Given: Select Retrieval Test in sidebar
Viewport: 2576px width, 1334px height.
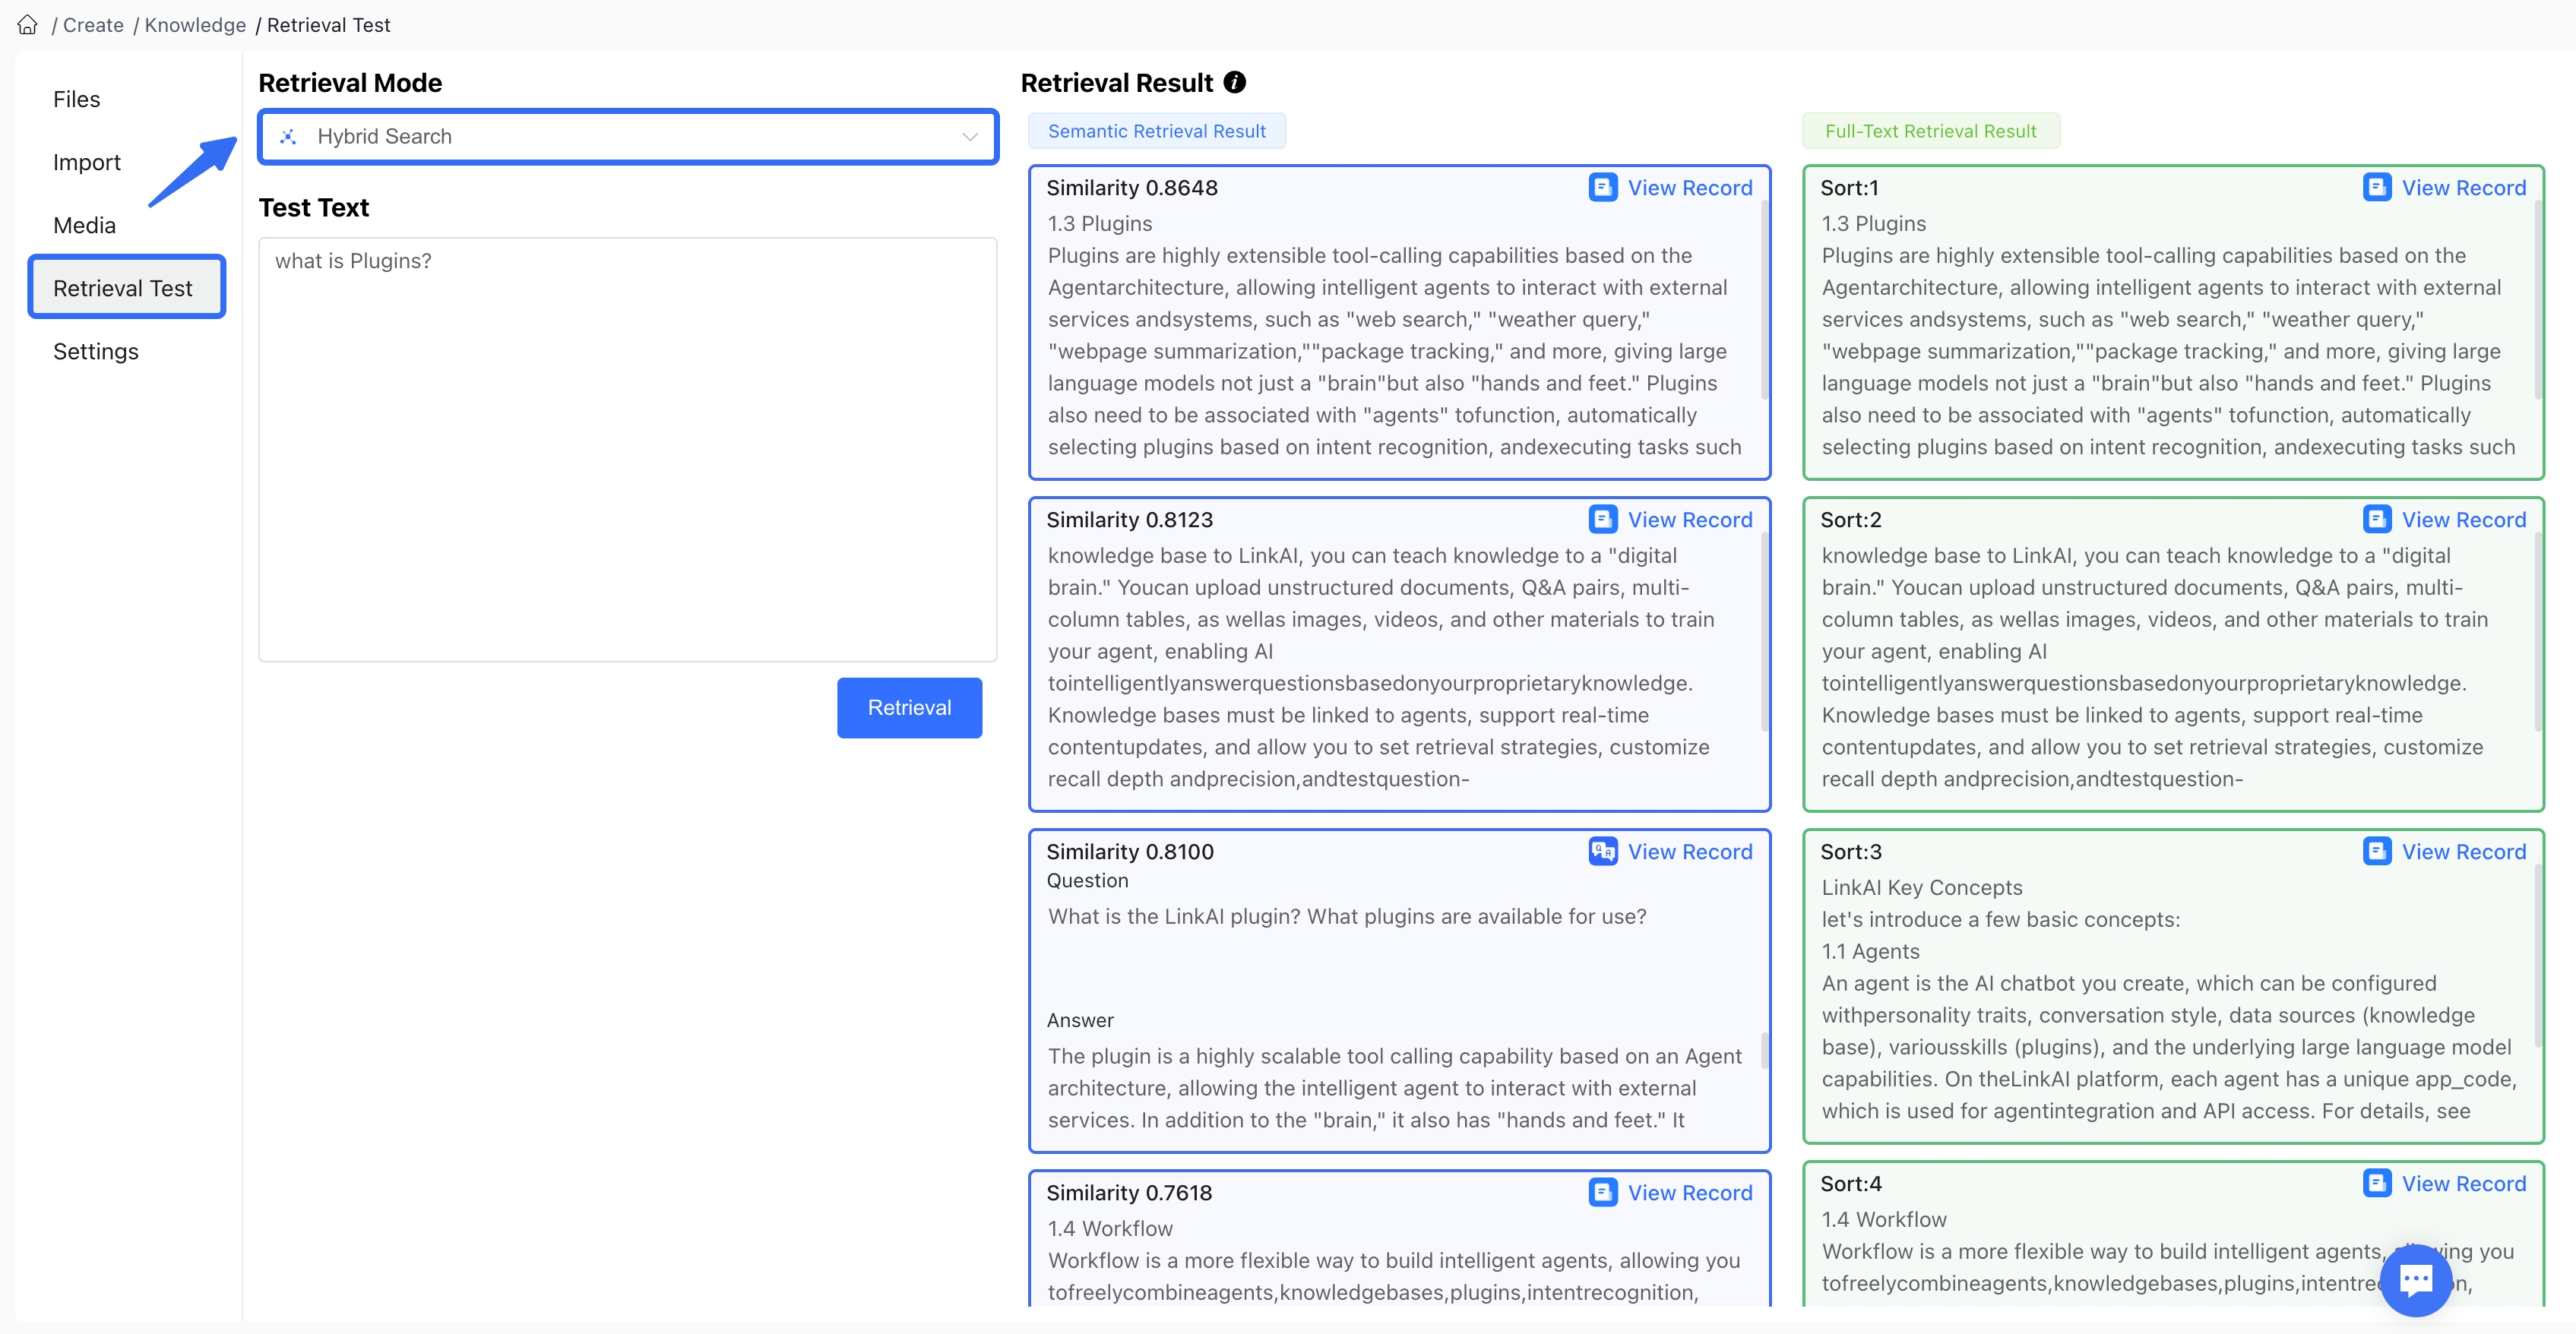Looking at the screenshot, I should click(x=126, y=288).
